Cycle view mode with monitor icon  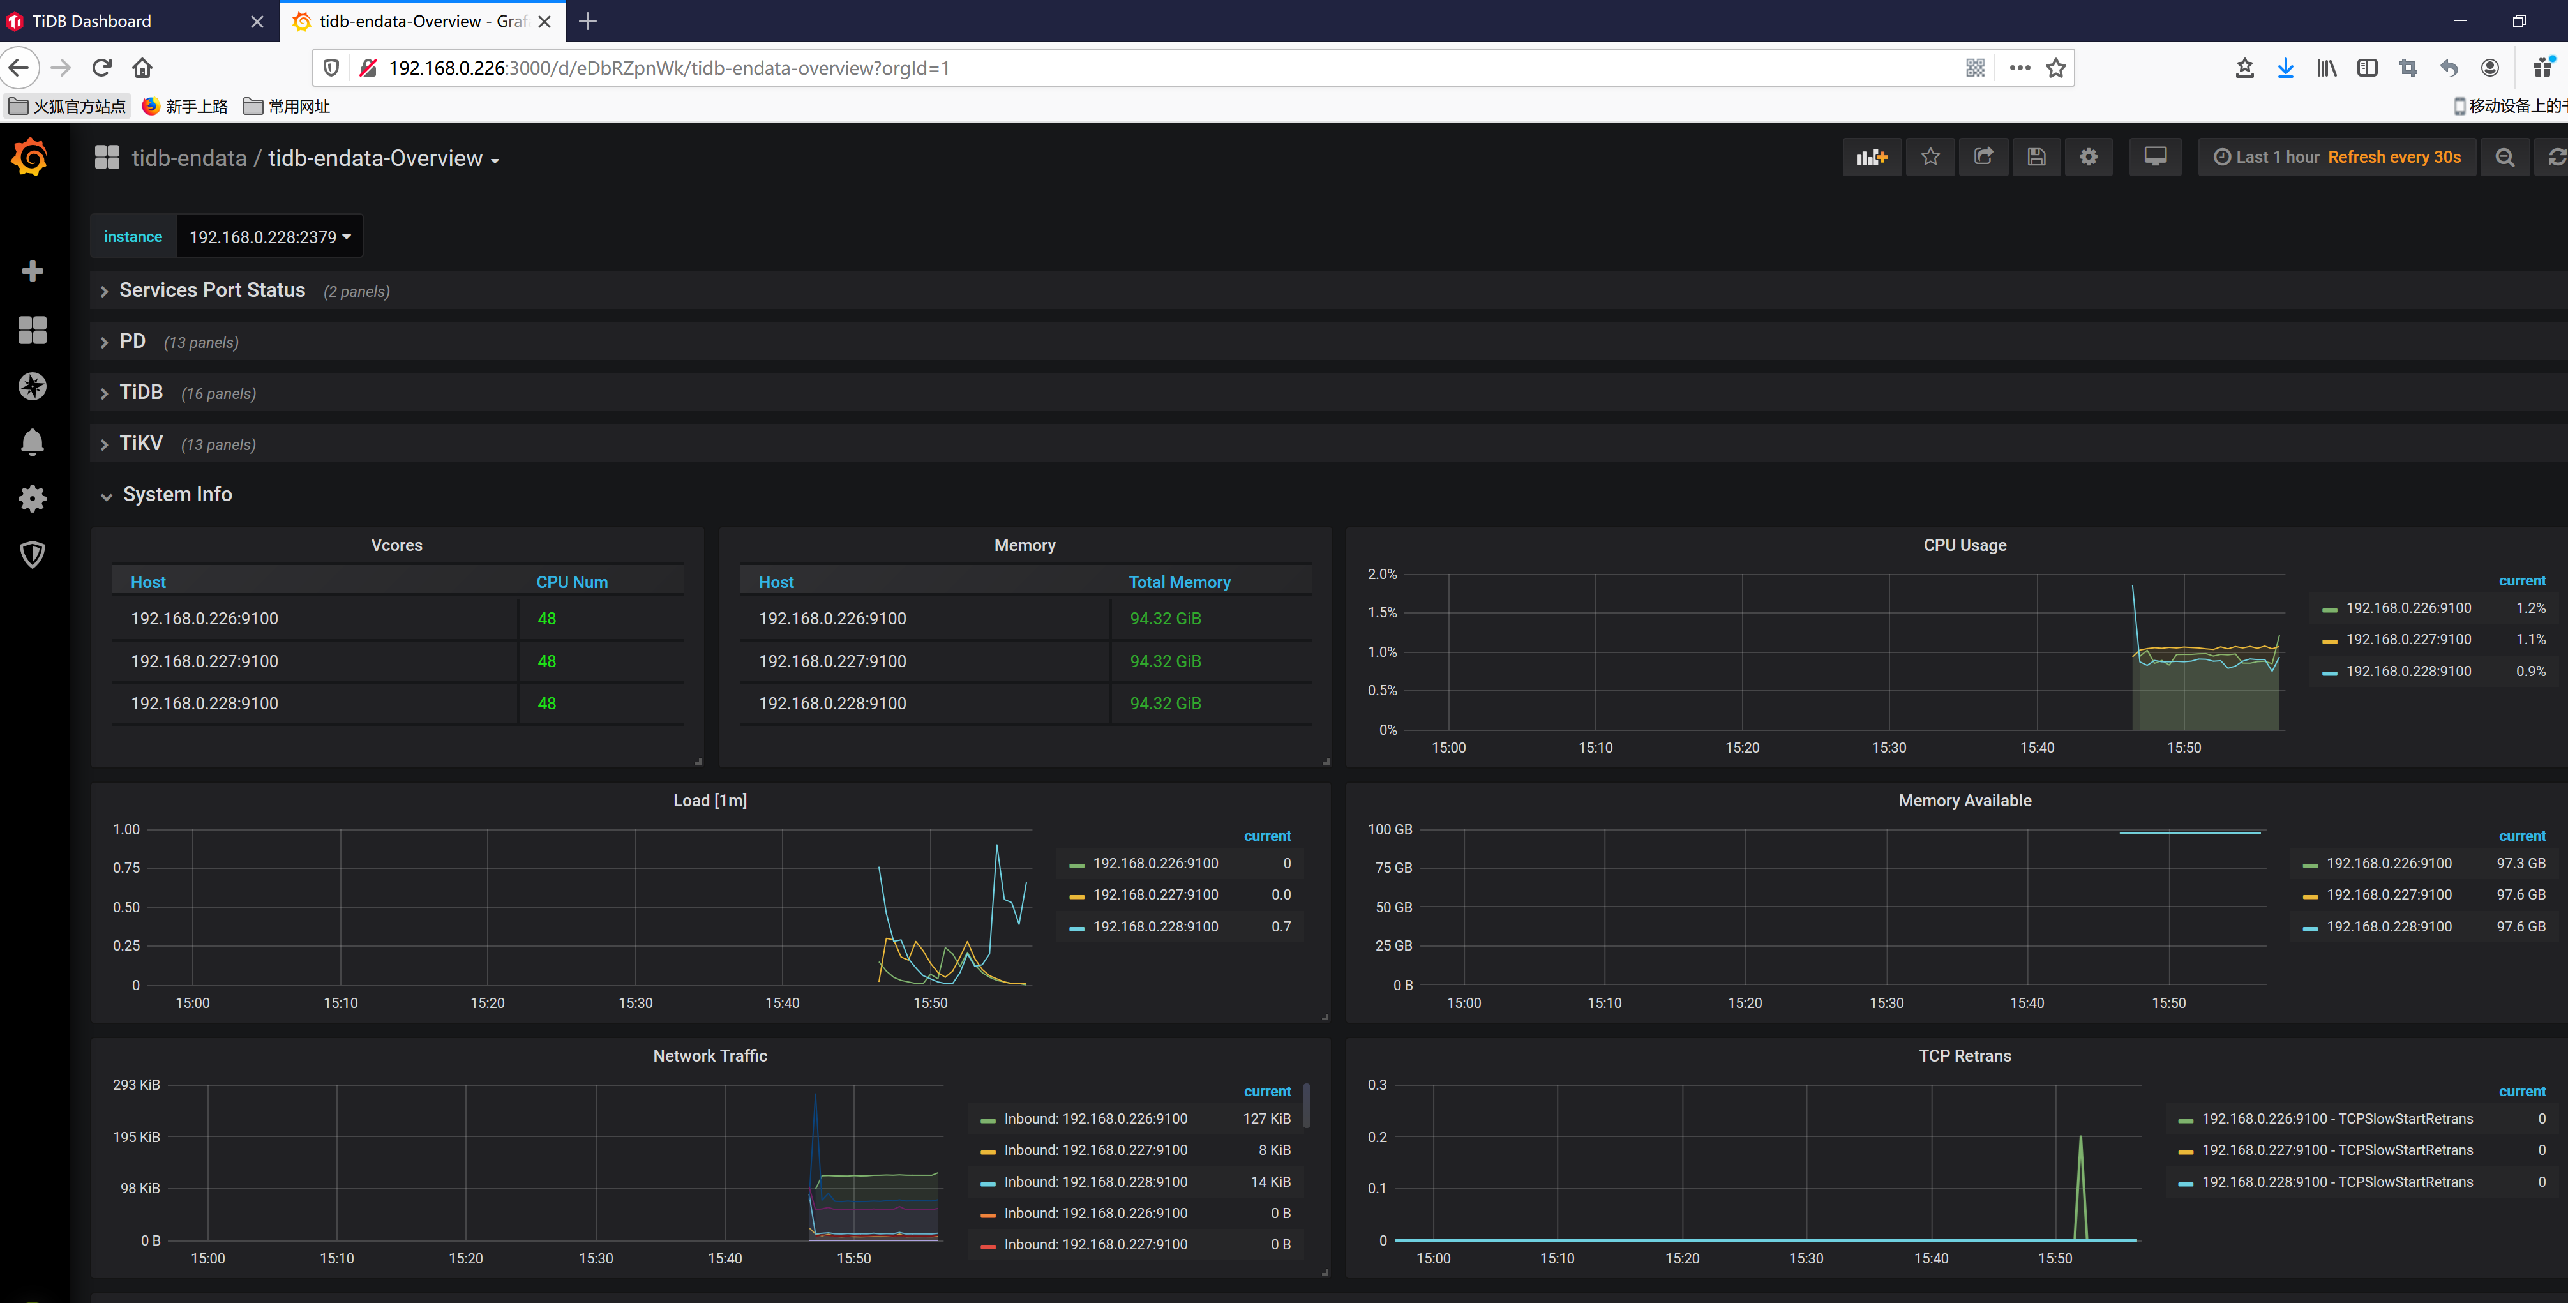pos(2154,156)
